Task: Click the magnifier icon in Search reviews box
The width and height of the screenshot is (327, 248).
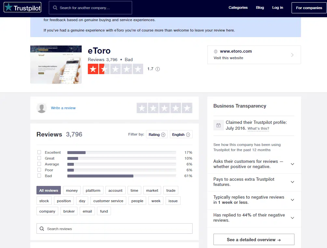Action: (x=42, y=228)
